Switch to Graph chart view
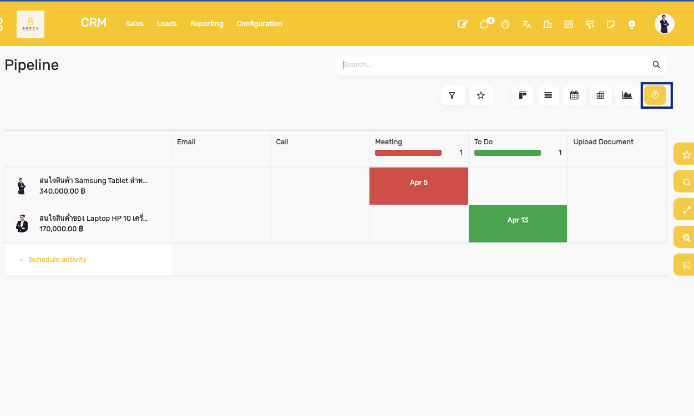The height and width of the screenshot is (416, 694). point(627,95)
